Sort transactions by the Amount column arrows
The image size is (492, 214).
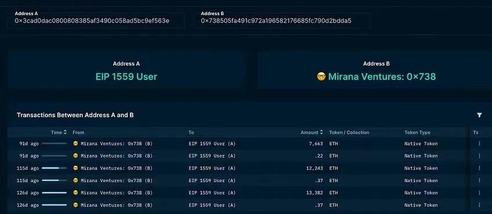pyautogui.click(x=321, y=132)
